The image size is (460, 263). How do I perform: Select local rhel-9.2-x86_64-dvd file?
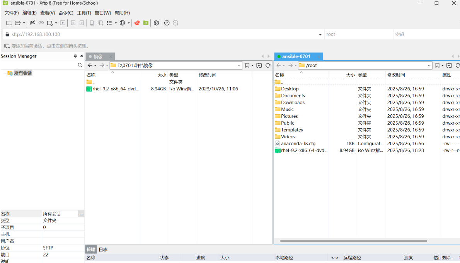(112, 89)
